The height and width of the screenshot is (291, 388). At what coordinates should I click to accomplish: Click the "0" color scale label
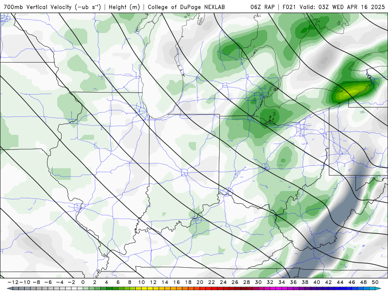83,282
